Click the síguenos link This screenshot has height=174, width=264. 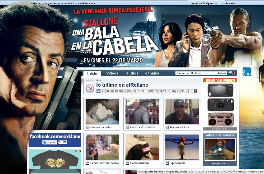click(x=211, y=3)
